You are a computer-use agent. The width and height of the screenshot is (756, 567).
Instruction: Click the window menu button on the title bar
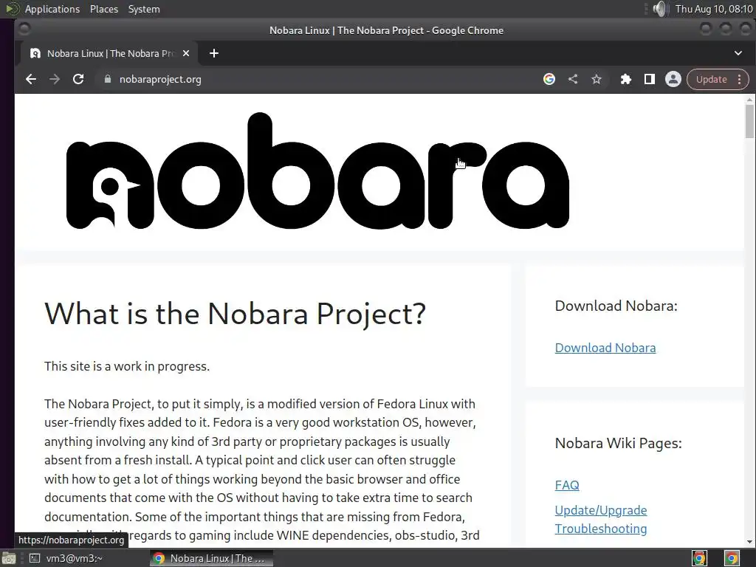(x=24, y=30)
